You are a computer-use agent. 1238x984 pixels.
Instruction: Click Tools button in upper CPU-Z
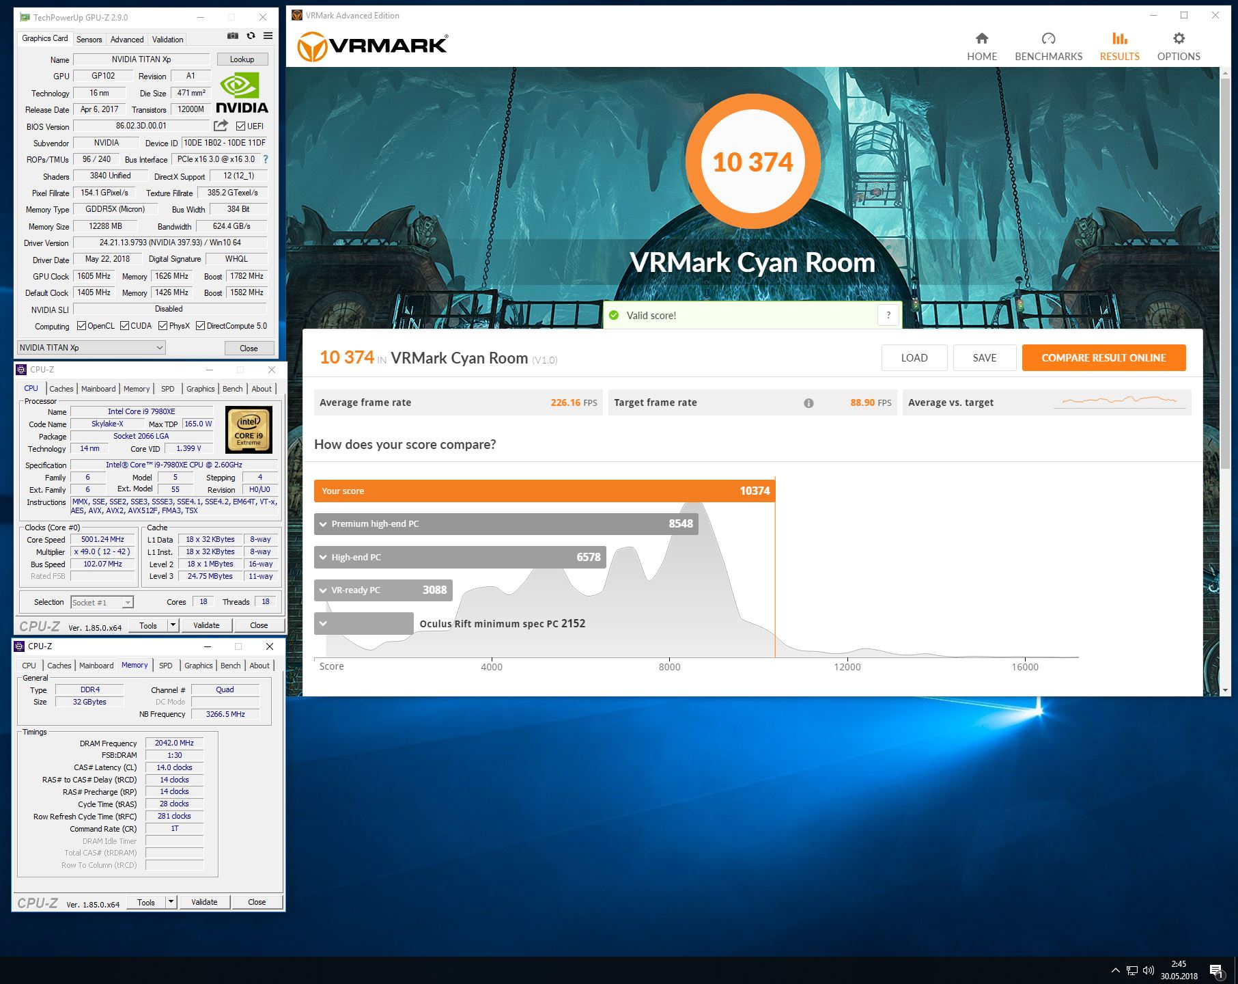pyautogui.click(x=148, y=625)
